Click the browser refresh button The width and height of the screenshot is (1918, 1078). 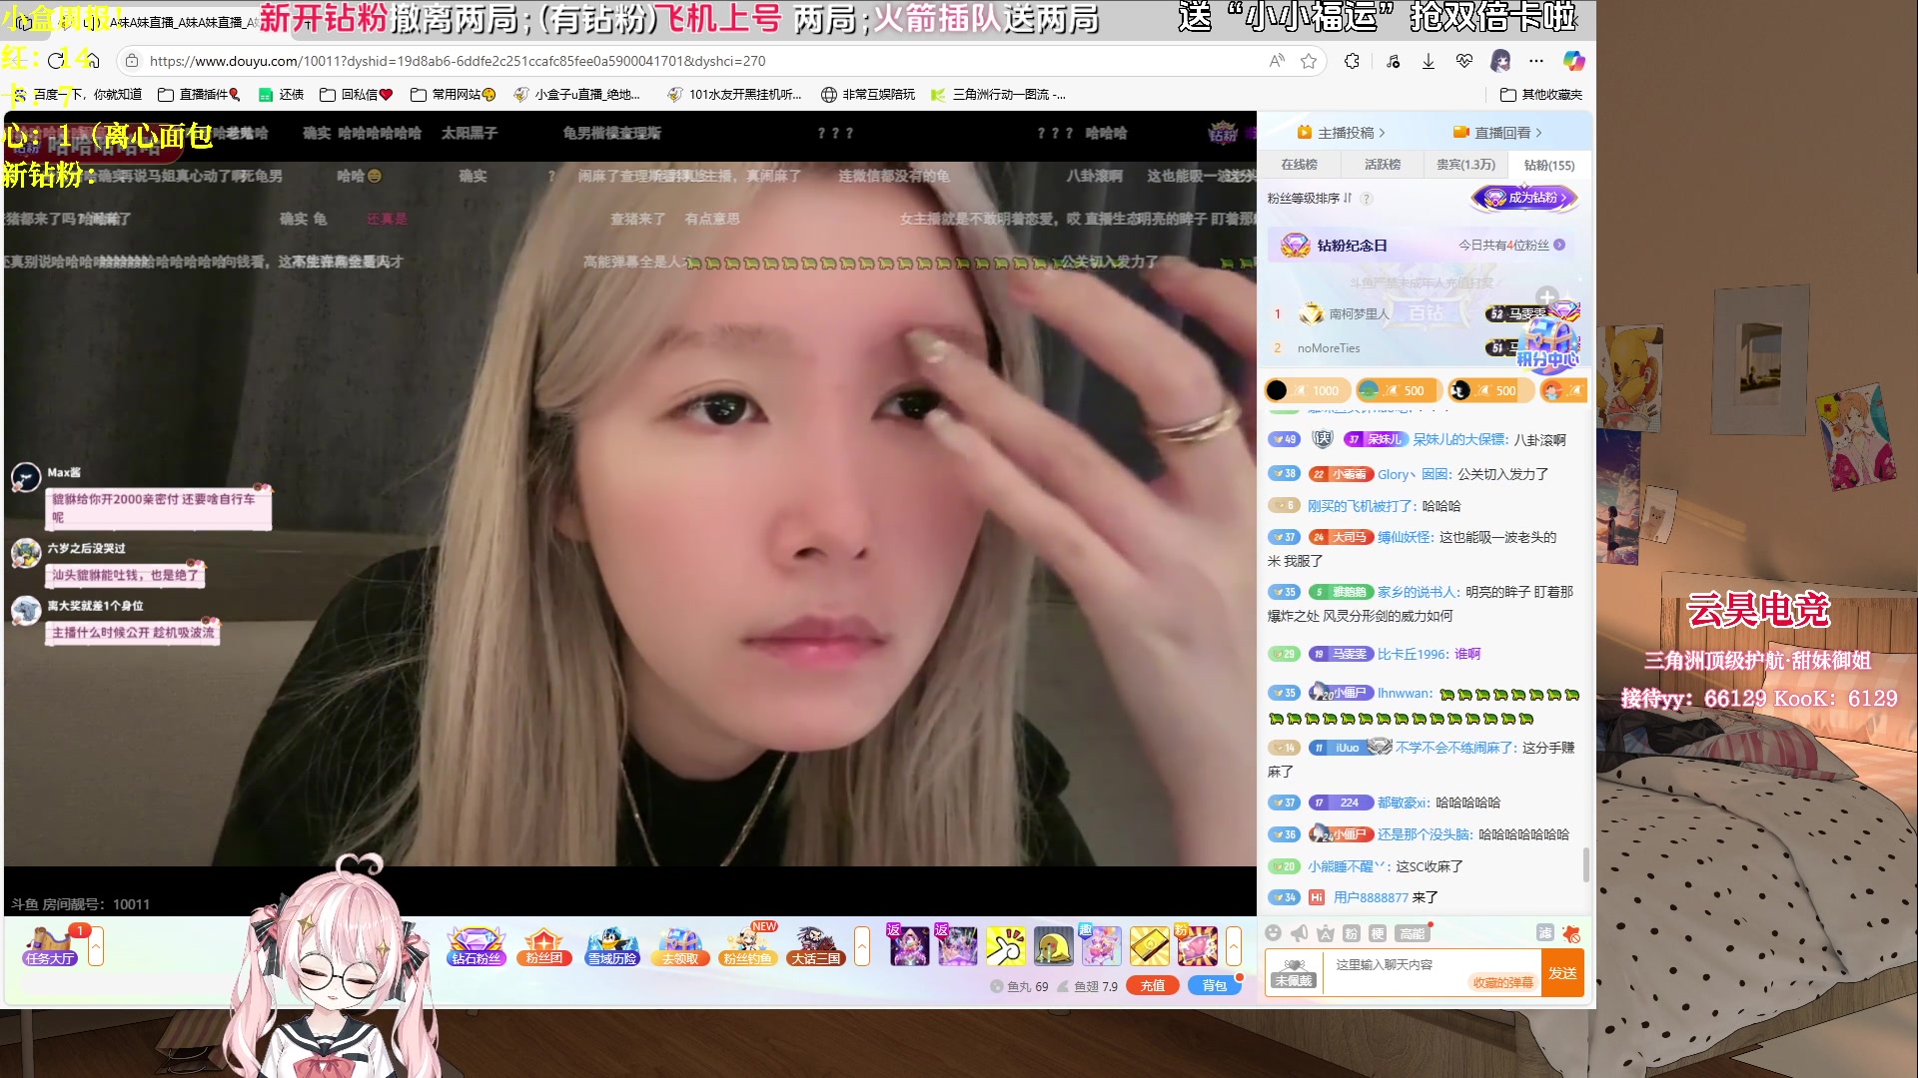pyautogui.click(x=56, y=61)
